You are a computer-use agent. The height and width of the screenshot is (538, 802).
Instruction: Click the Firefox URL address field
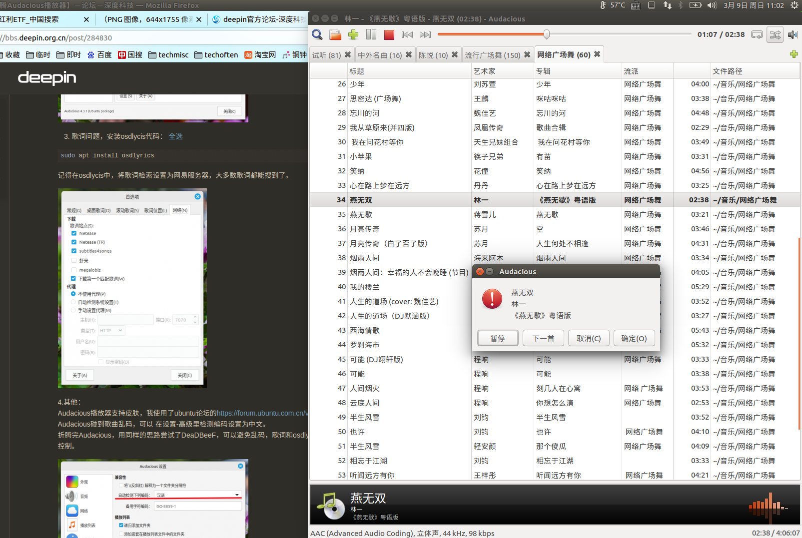click(154, 38)
